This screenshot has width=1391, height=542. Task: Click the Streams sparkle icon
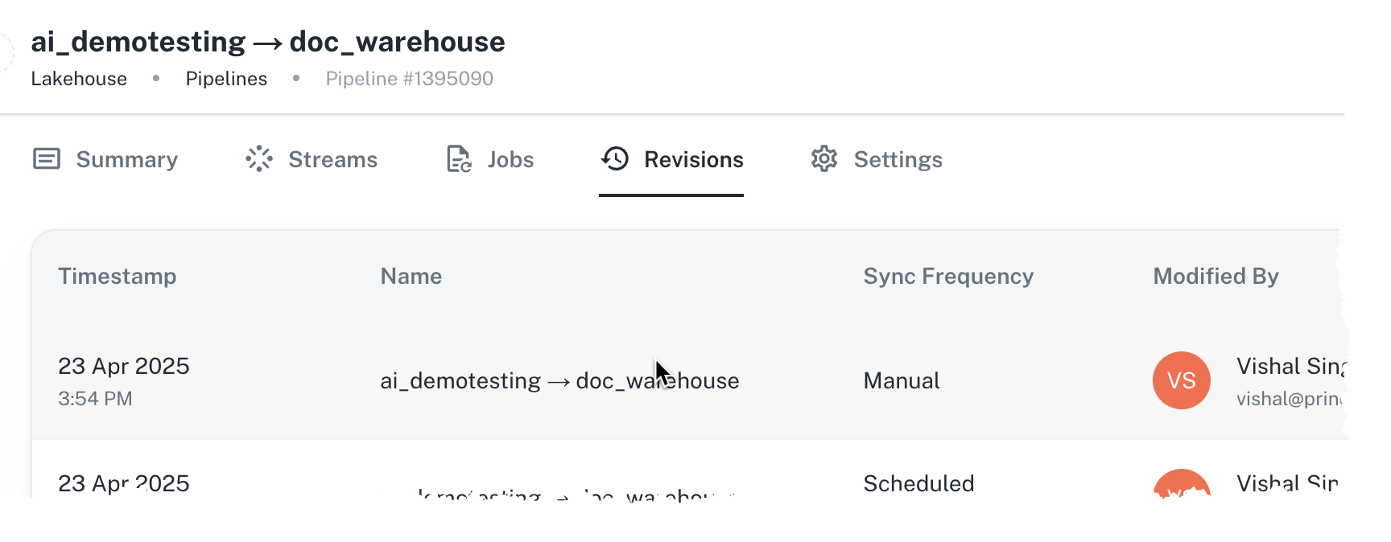pos(259,159)
